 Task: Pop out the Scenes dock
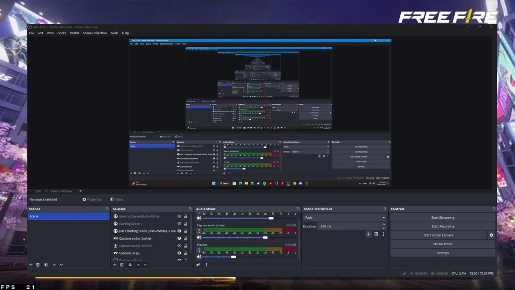point(107,209)
